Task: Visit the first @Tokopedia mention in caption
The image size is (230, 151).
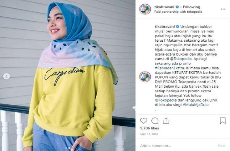Action: (181, 59)
